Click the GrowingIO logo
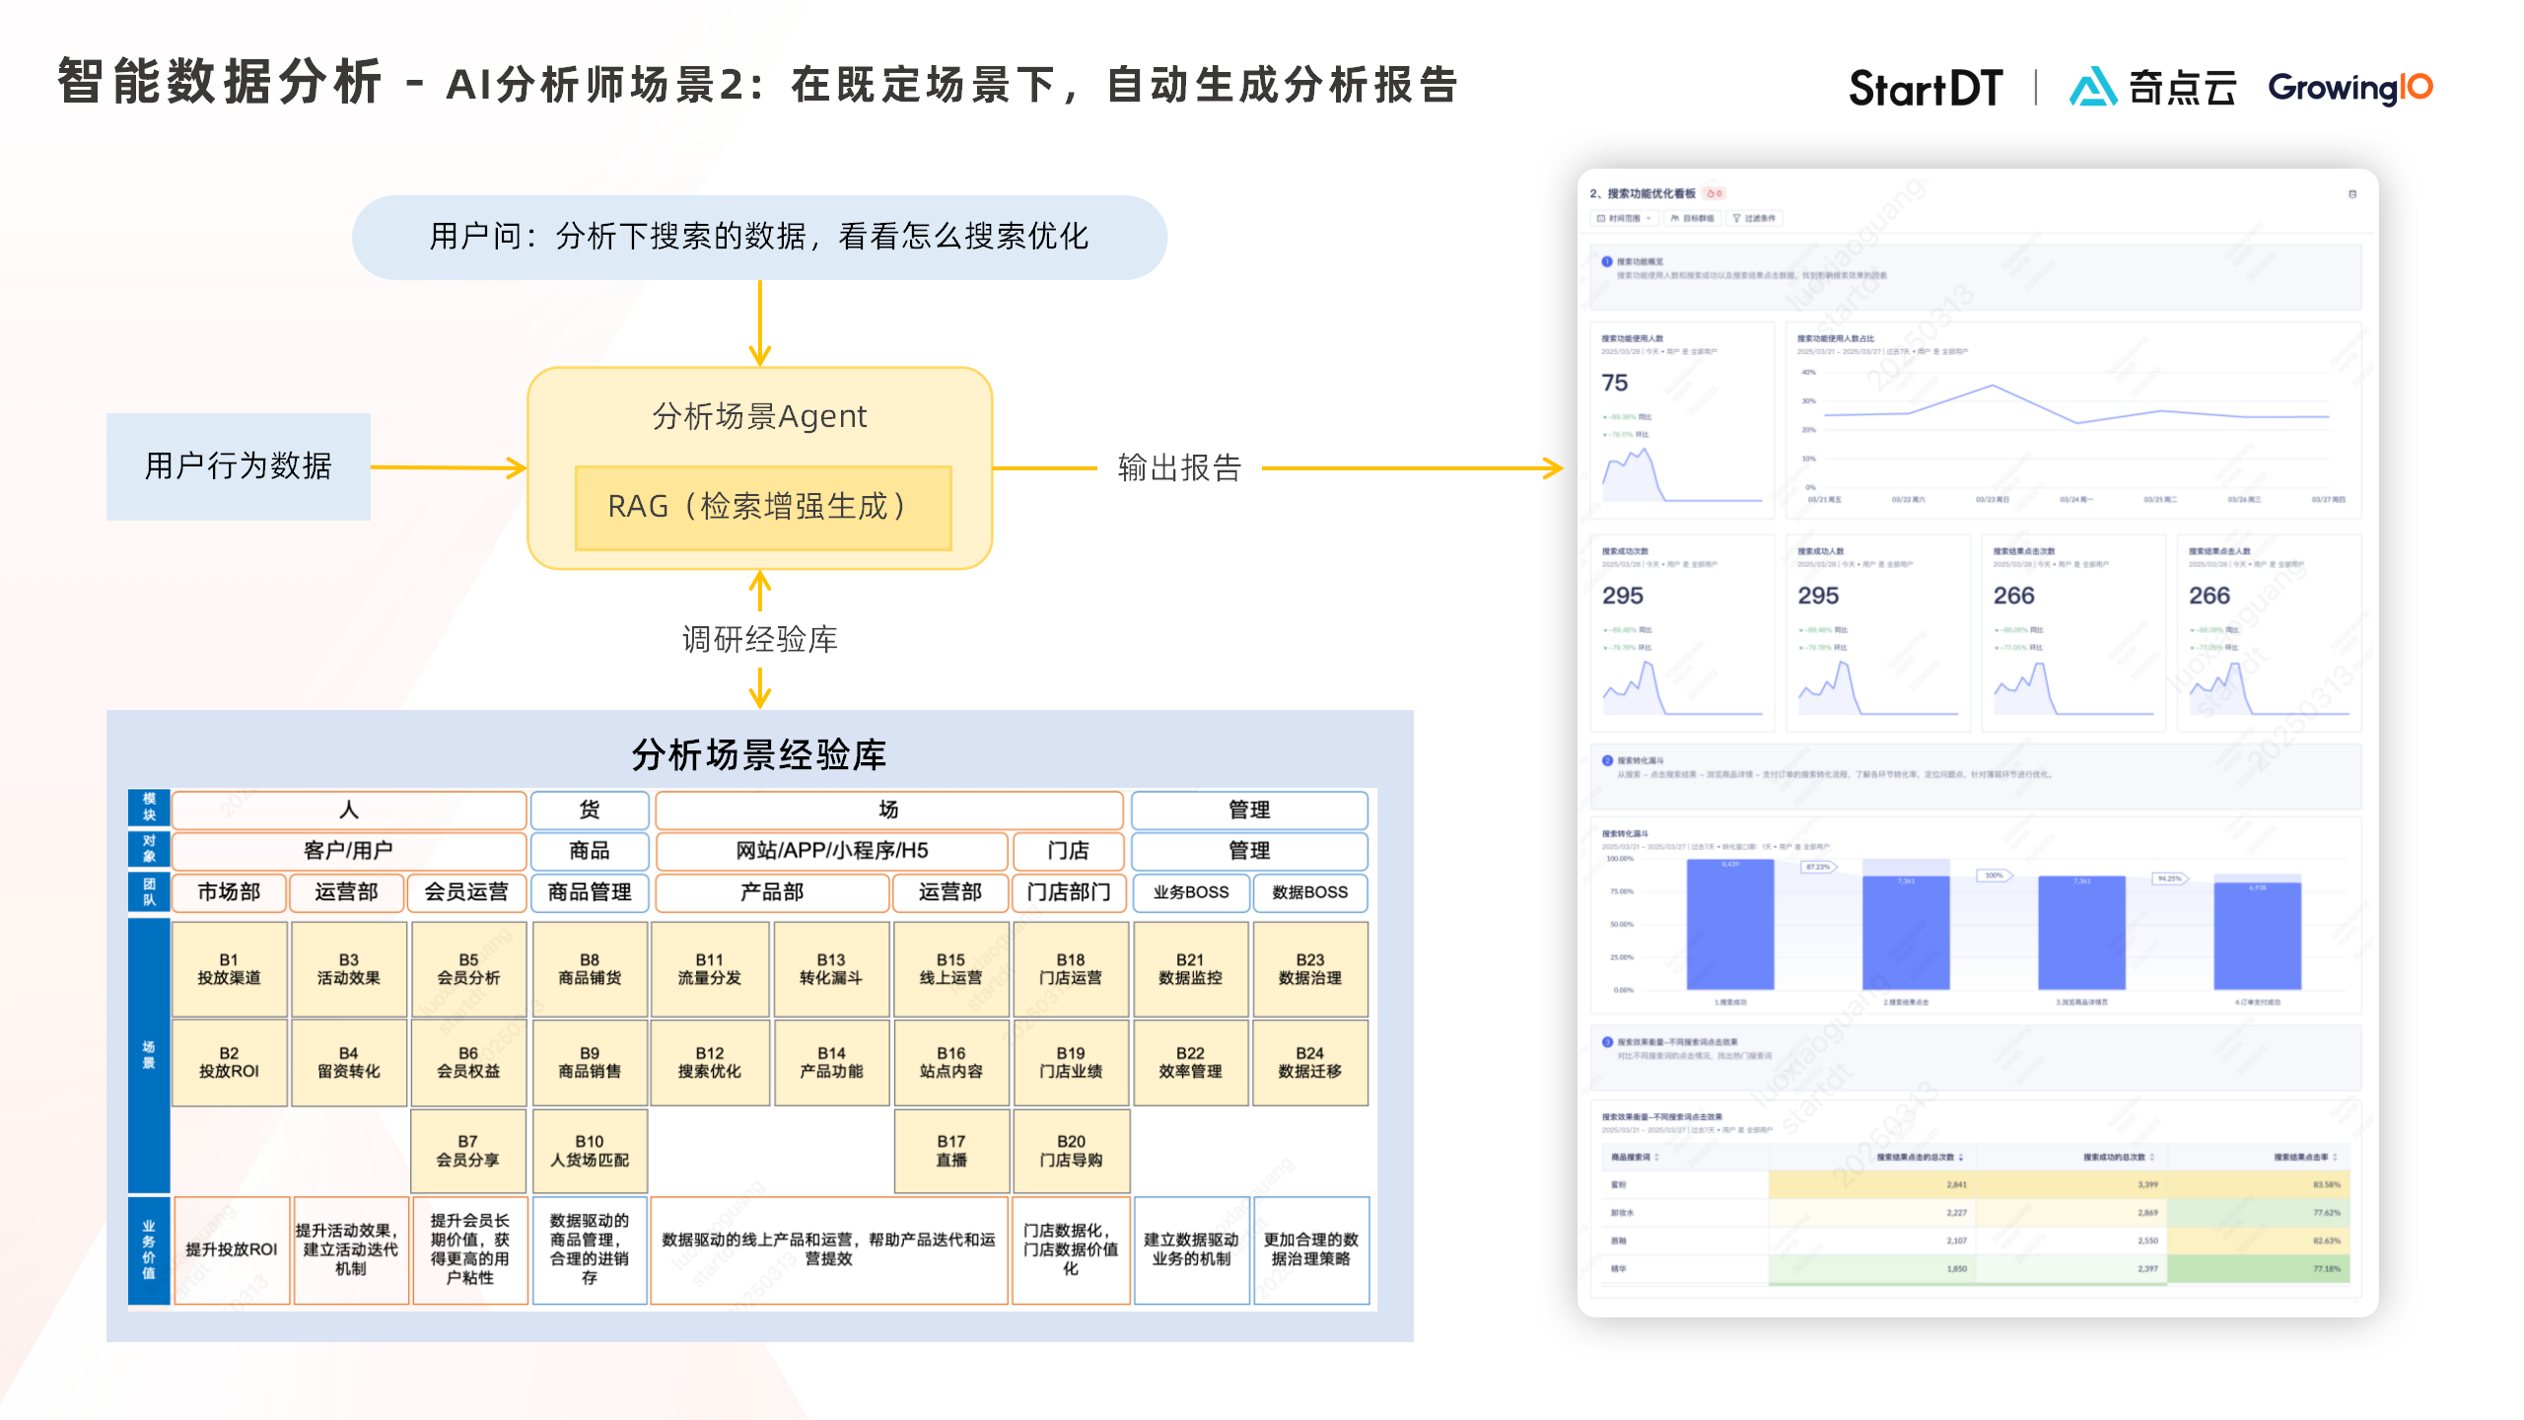The width and height of the screenshot is (2524, 1420). pos(2349,87)
